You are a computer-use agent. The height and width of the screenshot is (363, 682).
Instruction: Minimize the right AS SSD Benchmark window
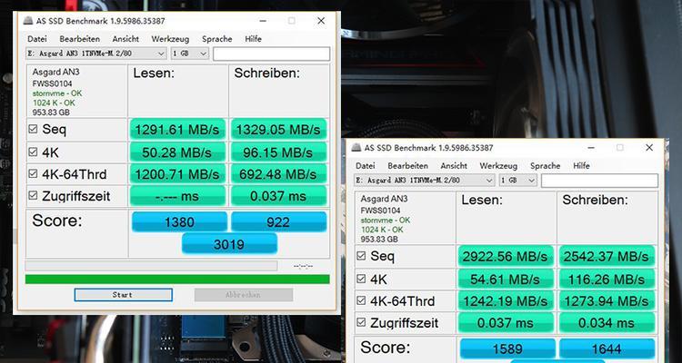coord(591,148)
